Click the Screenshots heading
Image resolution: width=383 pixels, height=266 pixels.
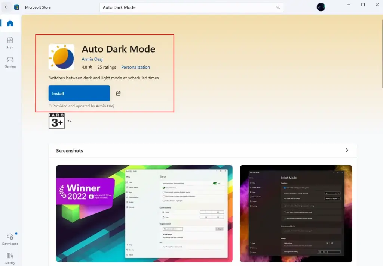coord(70,151)
